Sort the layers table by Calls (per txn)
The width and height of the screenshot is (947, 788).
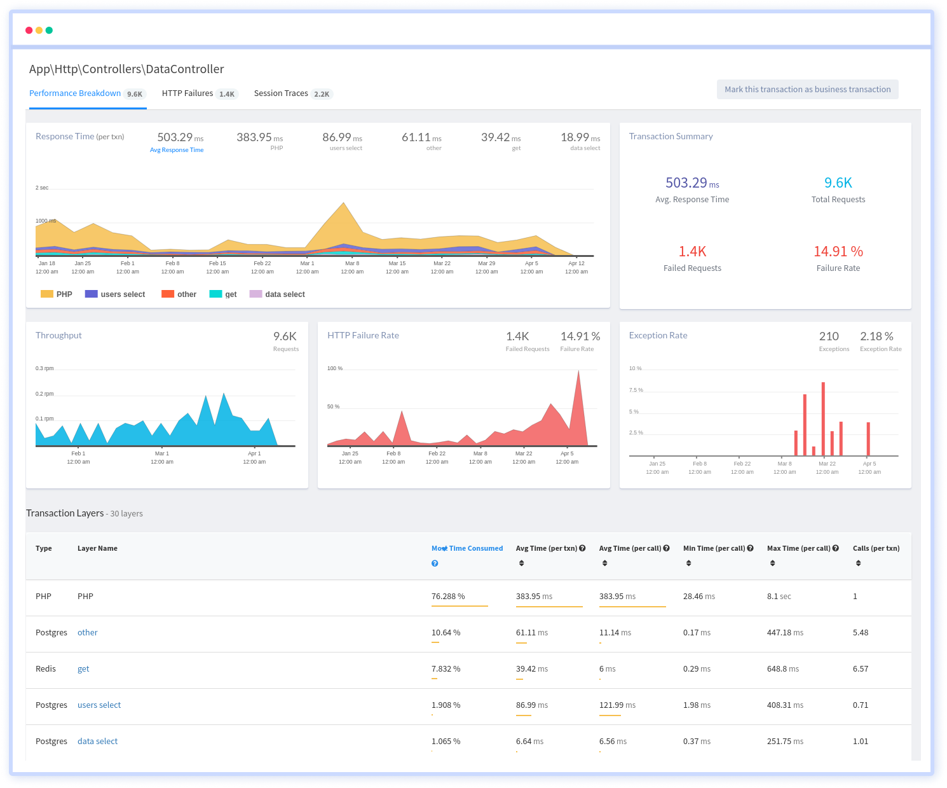click(858, 563)
